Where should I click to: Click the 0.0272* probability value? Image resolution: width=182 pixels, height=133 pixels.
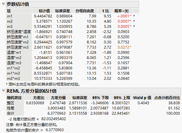pyautogui.click(x=124, y=47)
